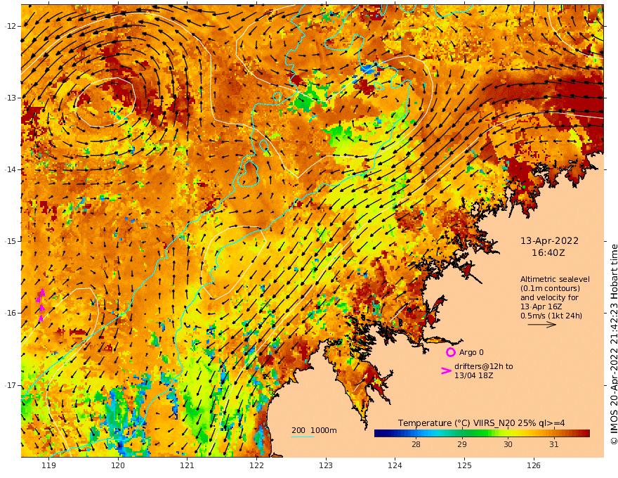Click longitude axis label 120
This screenshot has width=618, height=478.
point(118,465)
